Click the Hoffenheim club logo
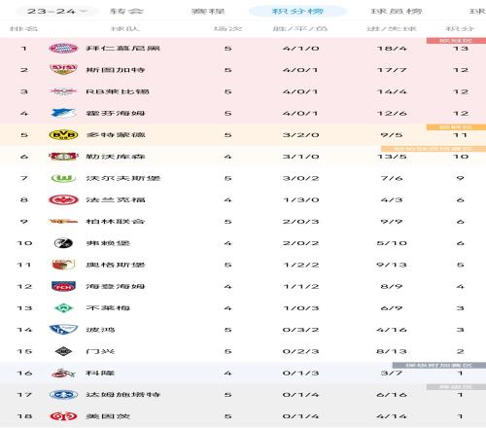The image size is (486, 428). coord(63,113)
